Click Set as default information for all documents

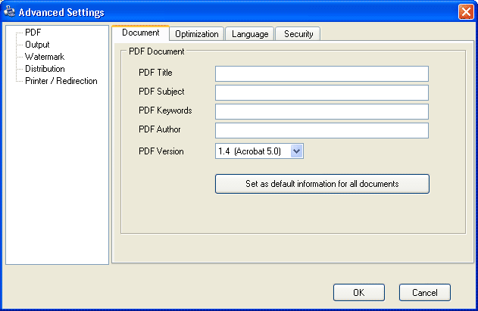322,184
